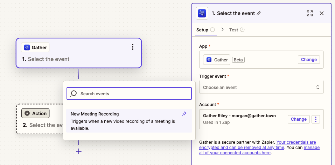Click the Gather app icon in panel header
The image size is (335, 165).
(x=202, y=13)
